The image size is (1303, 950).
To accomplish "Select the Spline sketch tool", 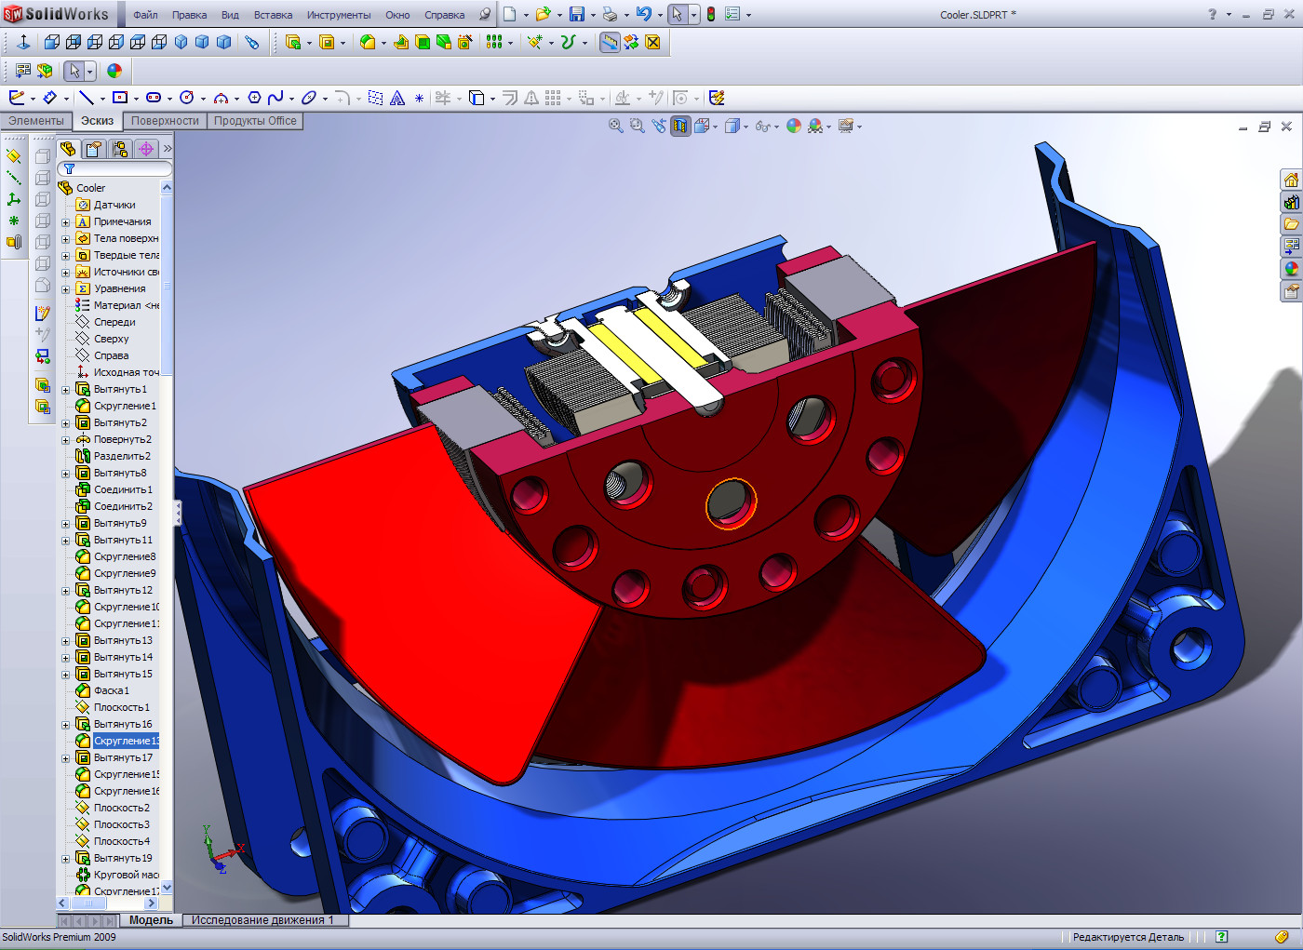I will point(275,98).
